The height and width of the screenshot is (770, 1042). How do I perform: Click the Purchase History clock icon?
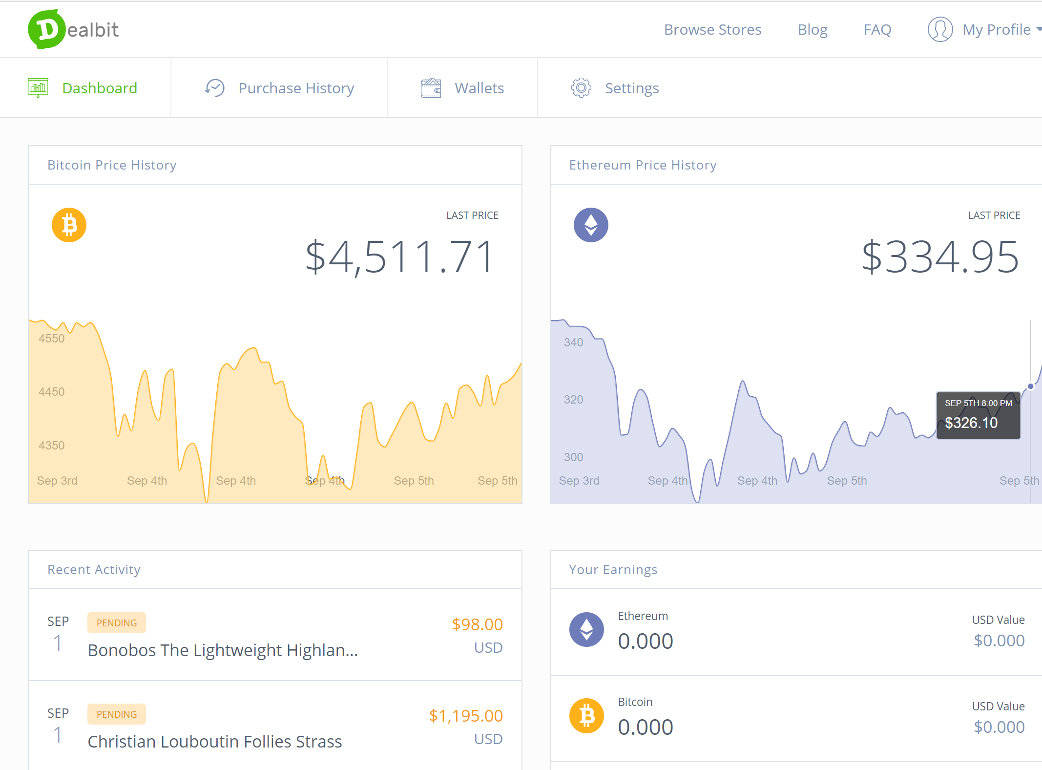(214, 88)
